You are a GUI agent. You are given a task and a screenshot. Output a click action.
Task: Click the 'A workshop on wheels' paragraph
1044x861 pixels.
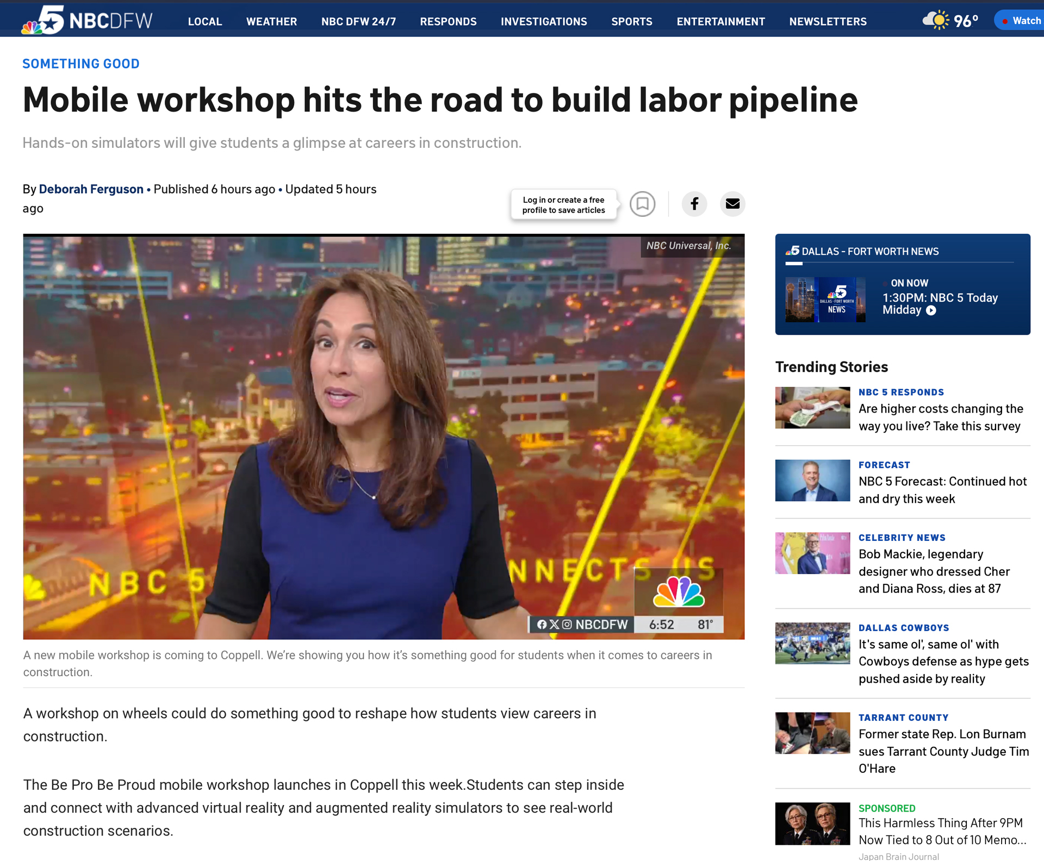point(309,725)
